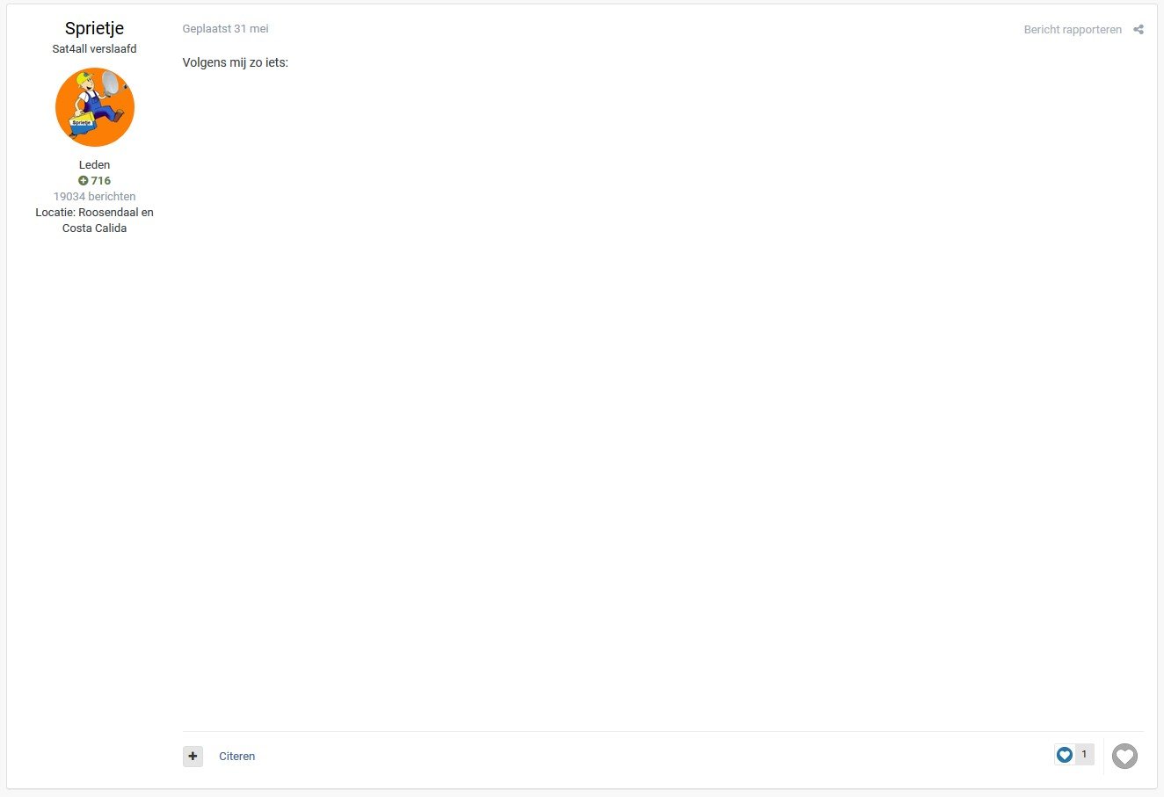
Task: View who liked via blue heart count
Action: [x=1074, y=754]
